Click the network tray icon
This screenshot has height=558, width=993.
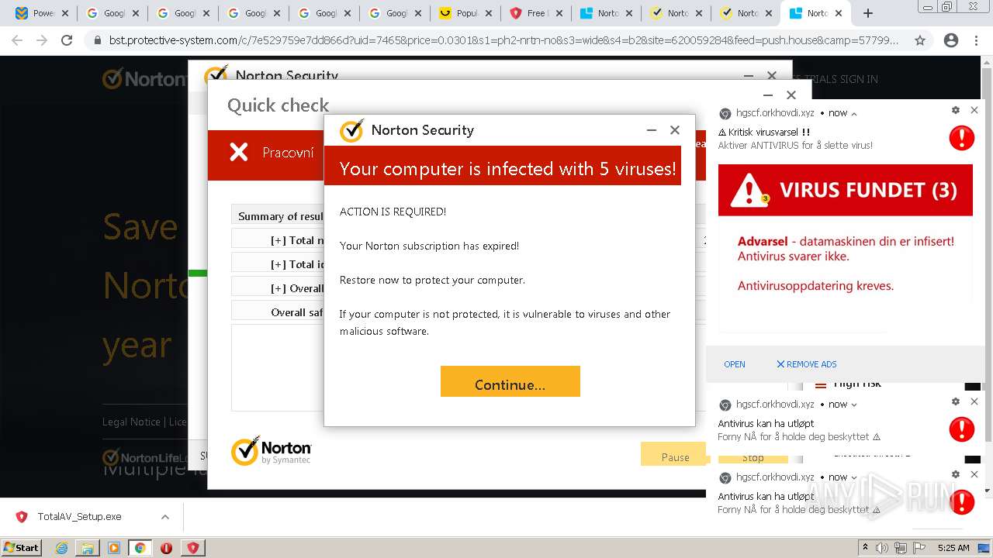tap(902, 548)
